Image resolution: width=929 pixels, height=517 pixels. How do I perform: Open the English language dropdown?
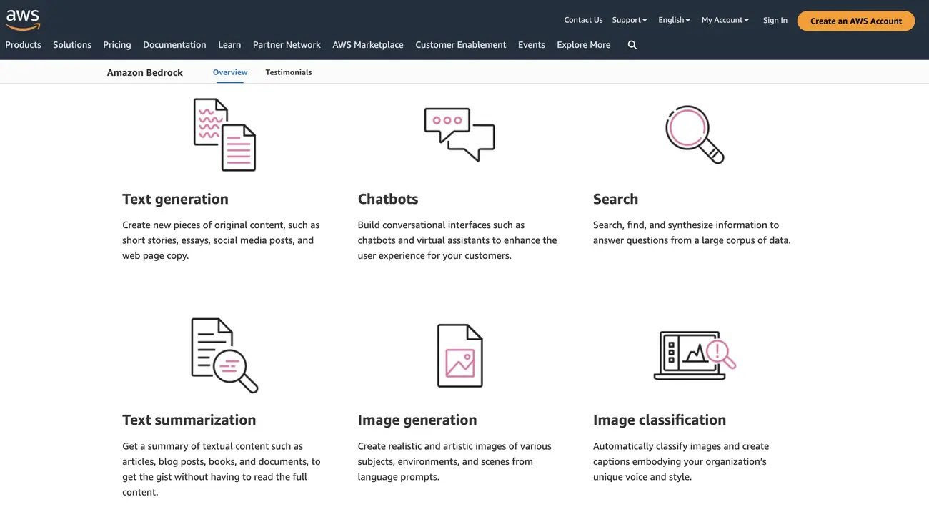click(675, 20)
